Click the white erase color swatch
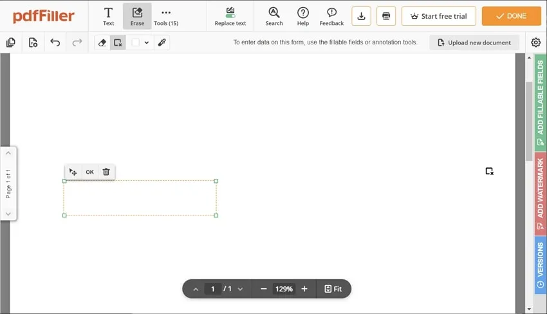This screenshot has height=314, width=547. coord(136,42)
